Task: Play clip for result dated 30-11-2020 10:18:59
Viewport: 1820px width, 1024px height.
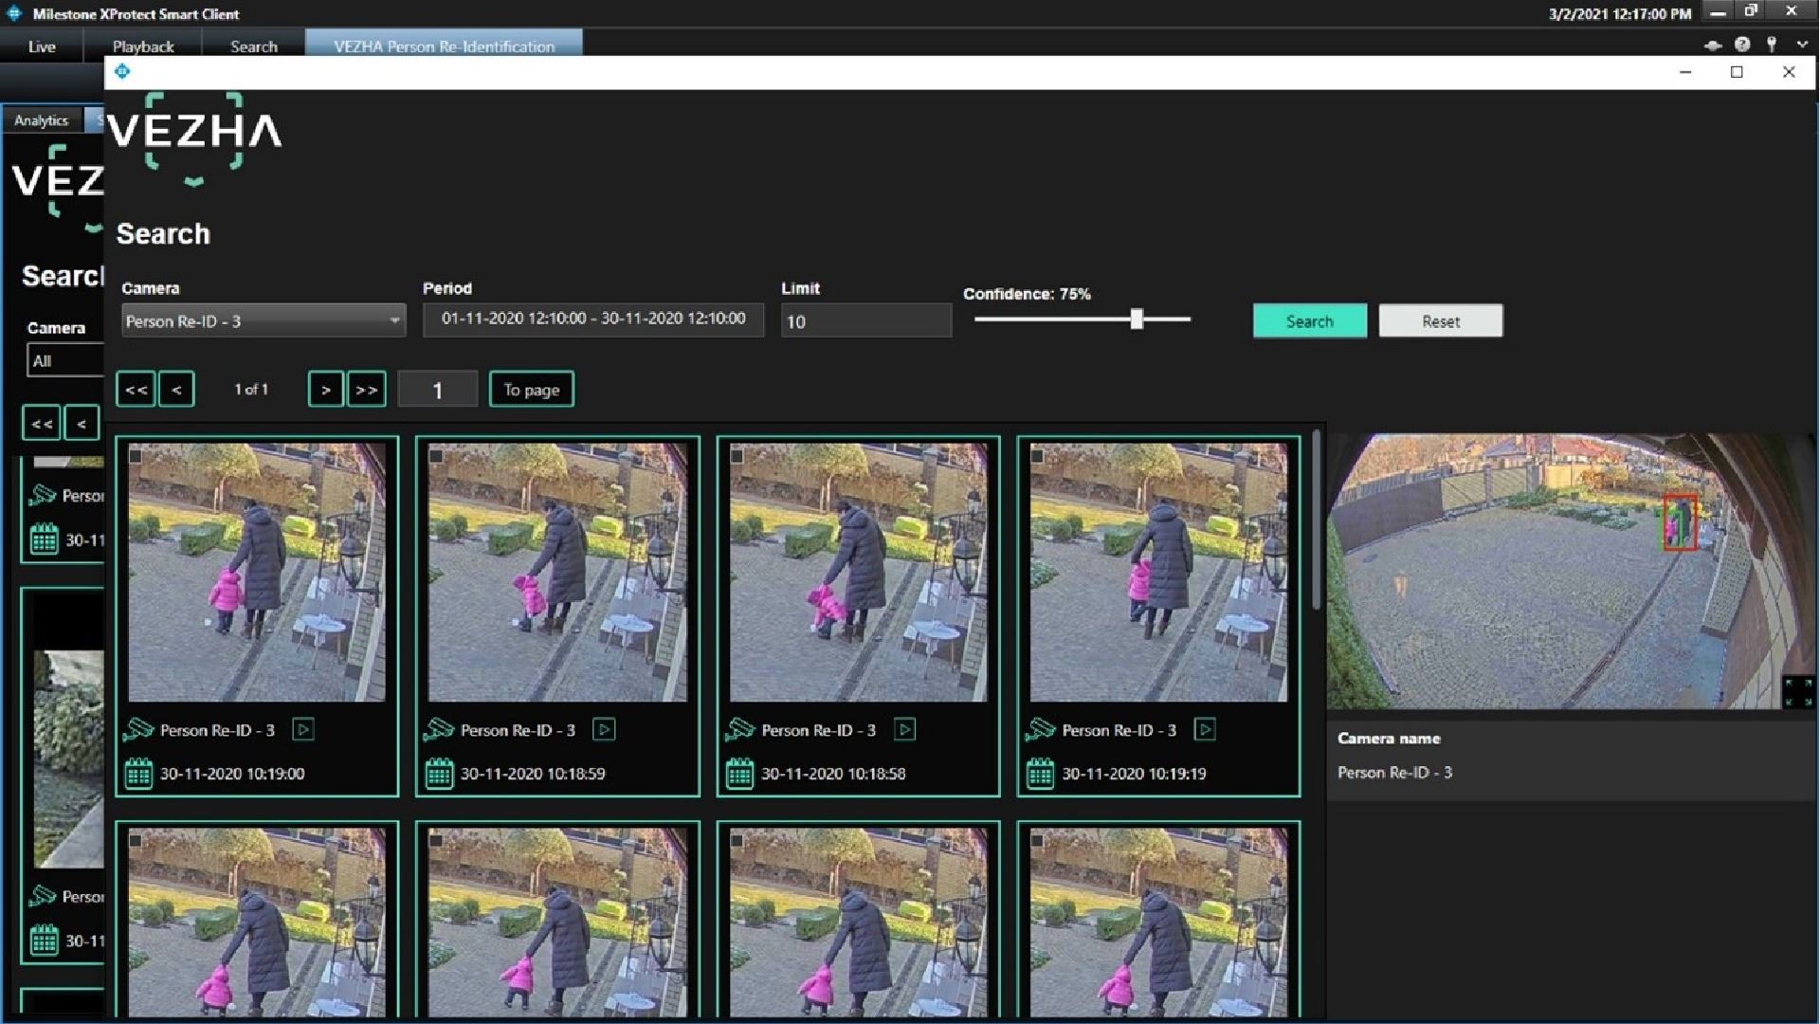Action: [604, 729]
